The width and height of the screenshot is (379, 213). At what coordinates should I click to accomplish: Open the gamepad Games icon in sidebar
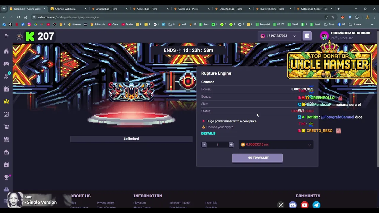coord(6,64)
